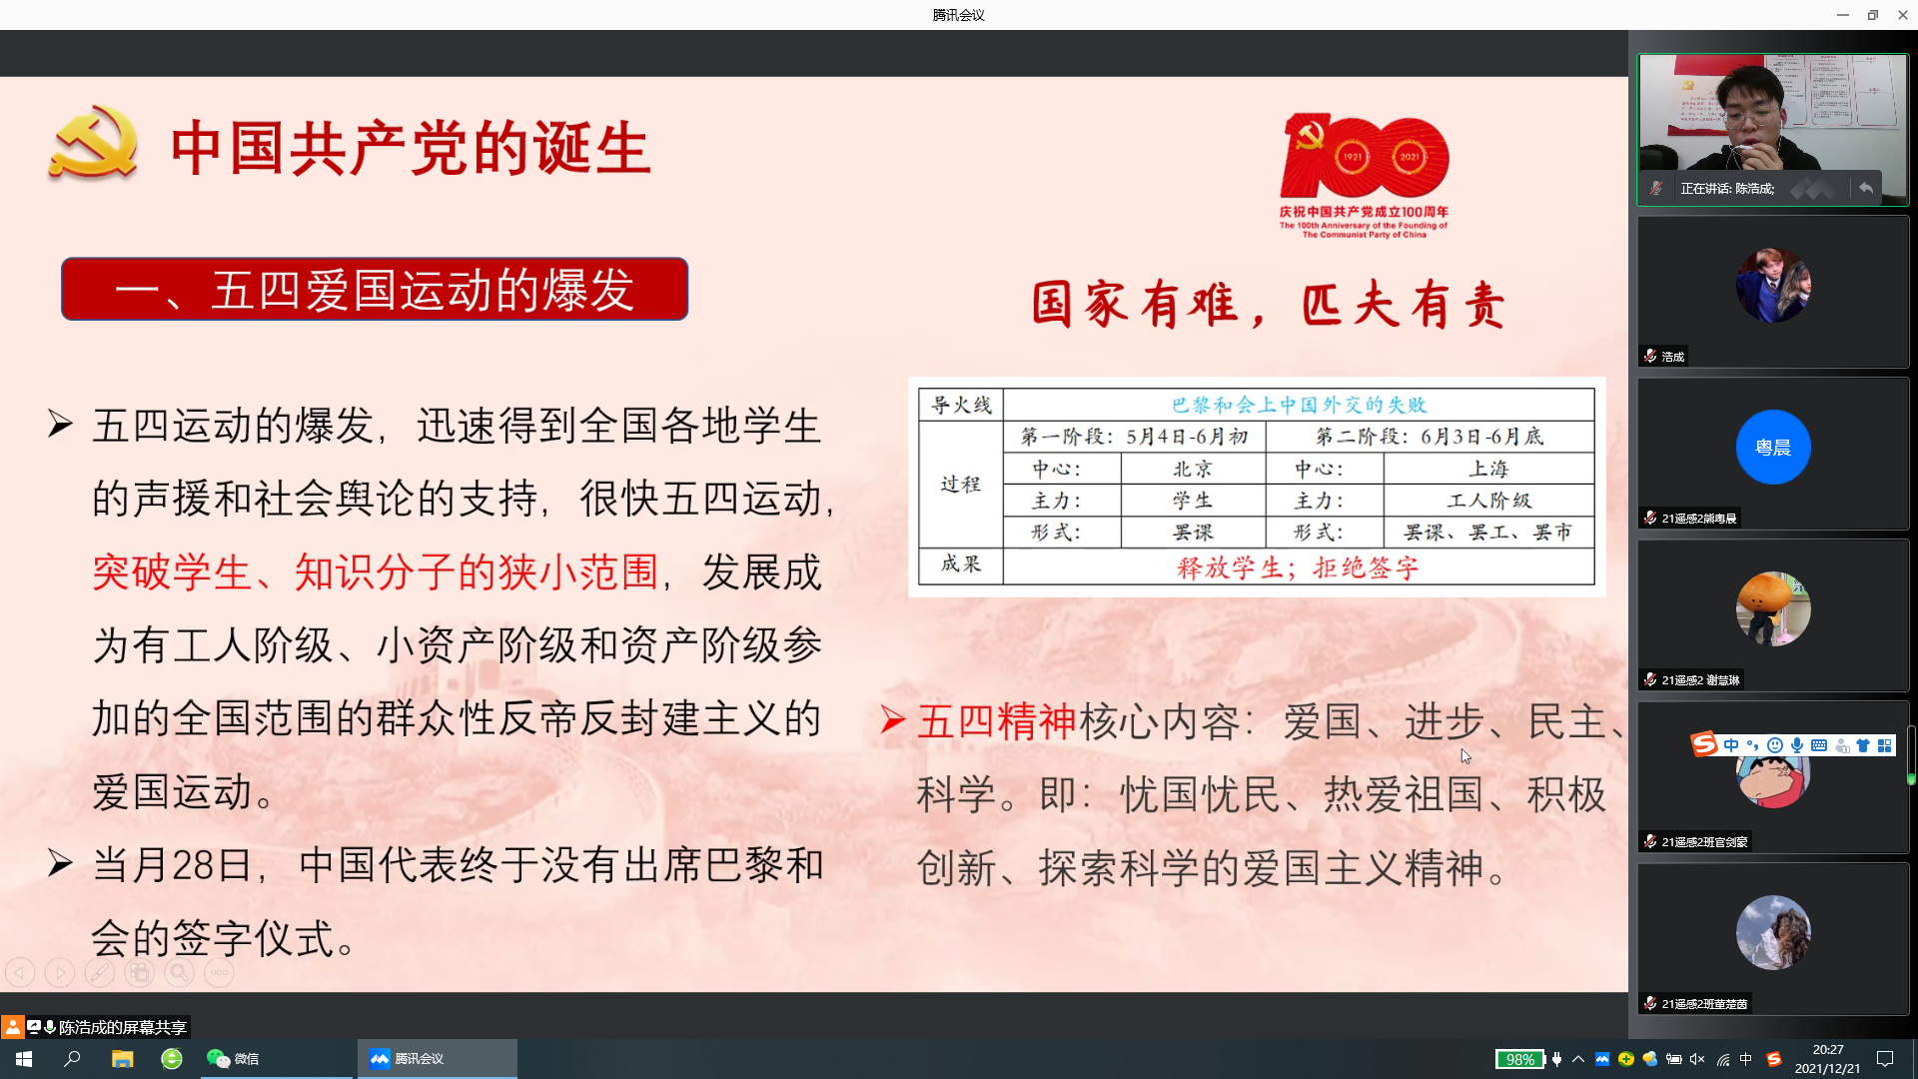
Task: Click the slideshow zoom magnifier icon
Action: point(180,971)
